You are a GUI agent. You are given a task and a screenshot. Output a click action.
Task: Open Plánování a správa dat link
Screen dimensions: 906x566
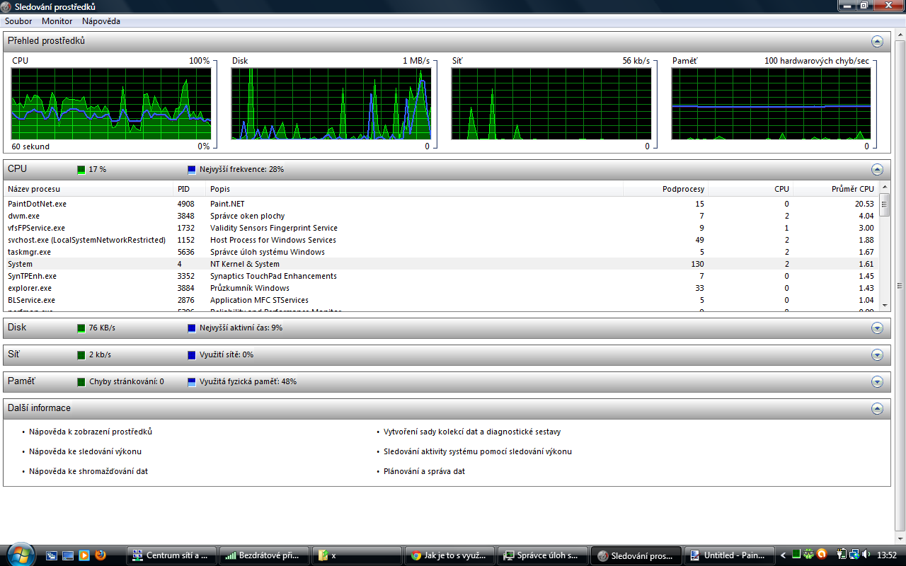tap(424, 471)
